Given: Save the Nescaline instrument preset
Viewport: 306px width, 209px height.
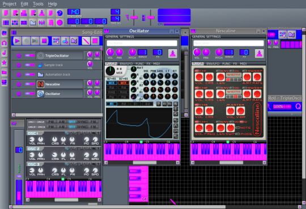Looking at the screenshot, I should pos(260,54).
